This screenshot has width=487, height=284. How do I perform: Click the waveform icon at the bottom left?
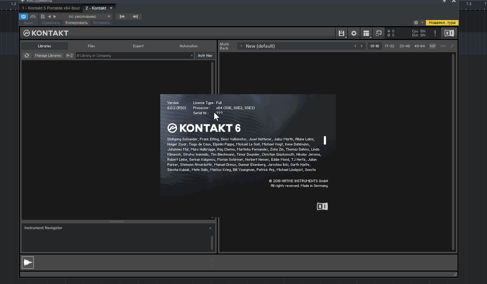tap(28, 263)
